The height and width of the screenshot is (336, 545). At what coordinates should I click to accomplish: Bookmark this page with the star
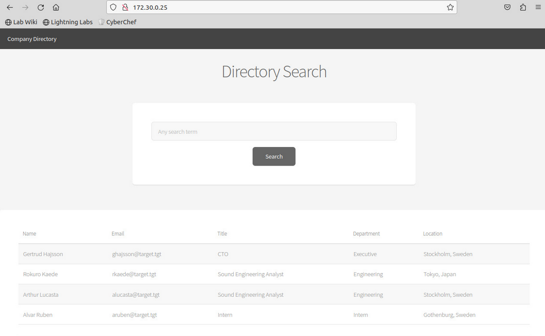click(x=450, y=8)
